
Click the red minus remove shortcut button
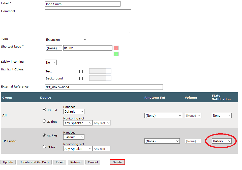[x=116, y=48]
